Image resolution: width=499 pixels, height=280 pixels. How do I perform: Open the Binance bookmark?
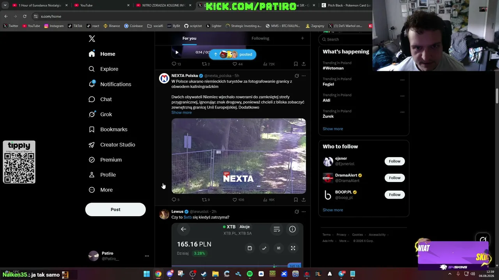coord(111,26)
